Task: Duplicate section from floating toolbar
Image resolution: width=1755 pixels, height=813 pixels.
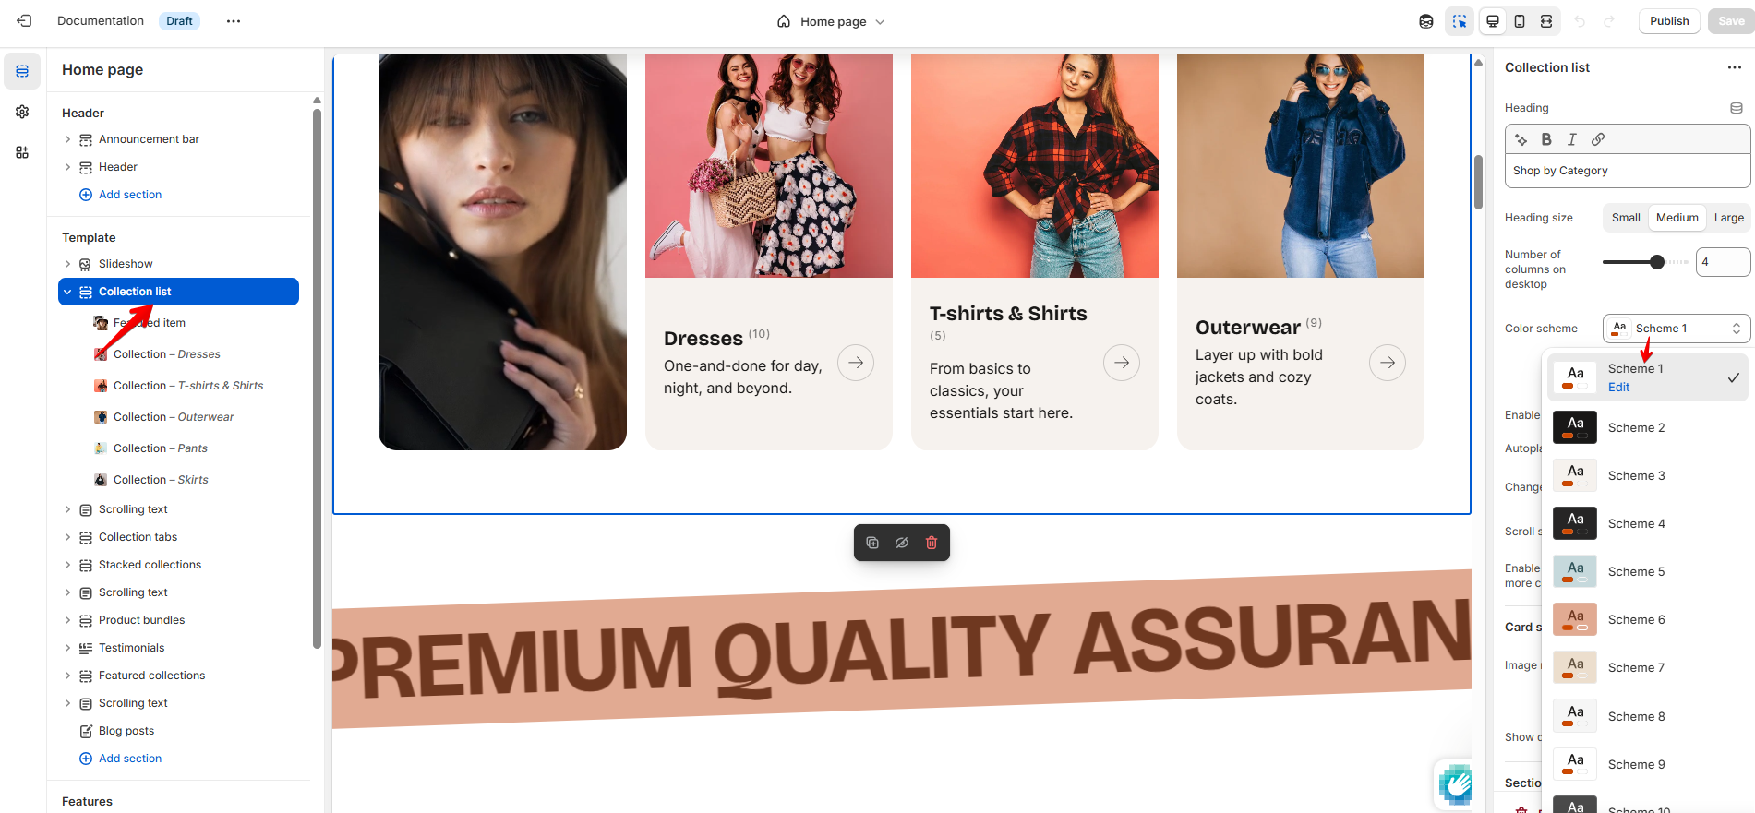Action: pyautogui.click(x=872, y=543)
